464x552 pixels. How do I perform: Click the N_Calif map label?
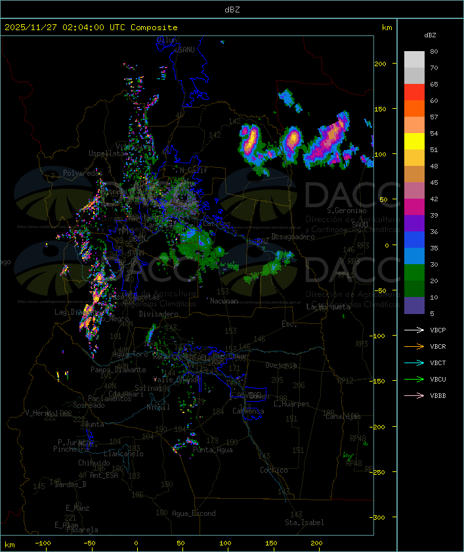(194, 170)
